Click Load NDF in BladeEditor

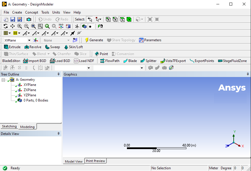click(x=84, y=61)
